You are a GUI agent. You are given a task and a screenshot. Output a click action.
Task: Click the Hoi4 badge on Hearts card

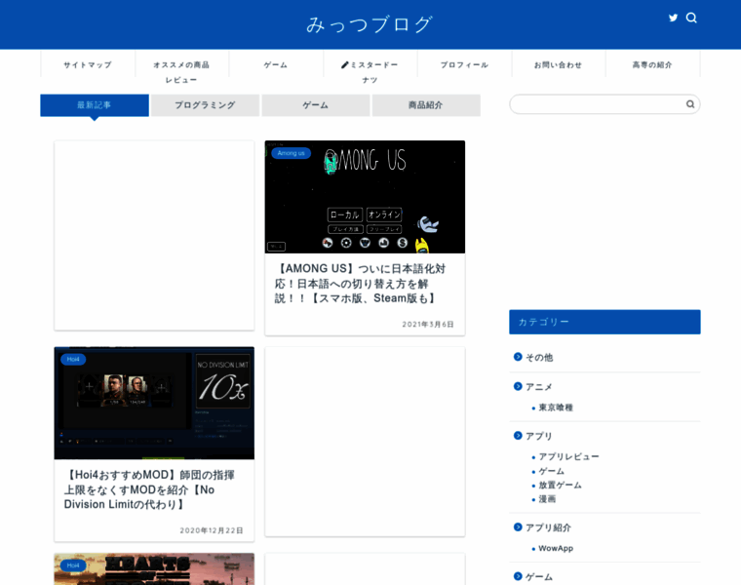(x=73, y=565)
